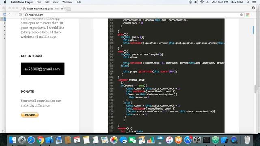Open the Chrome three-dot menu
Image resolution: width=260 pixels, height=146 pixels.
[x=253, y=15]
